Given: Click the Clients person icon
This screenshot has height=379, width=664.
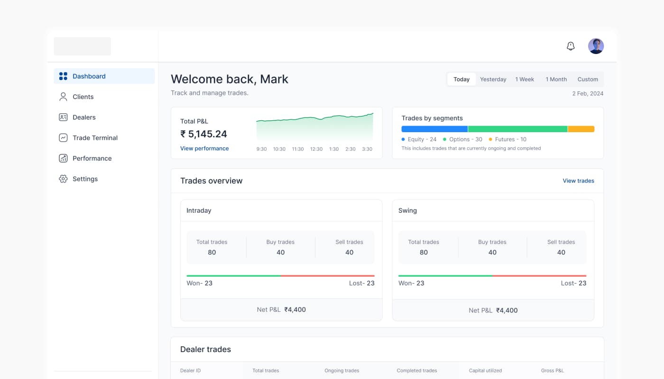Looking at the screenshot, I should [x=63, y=97].
